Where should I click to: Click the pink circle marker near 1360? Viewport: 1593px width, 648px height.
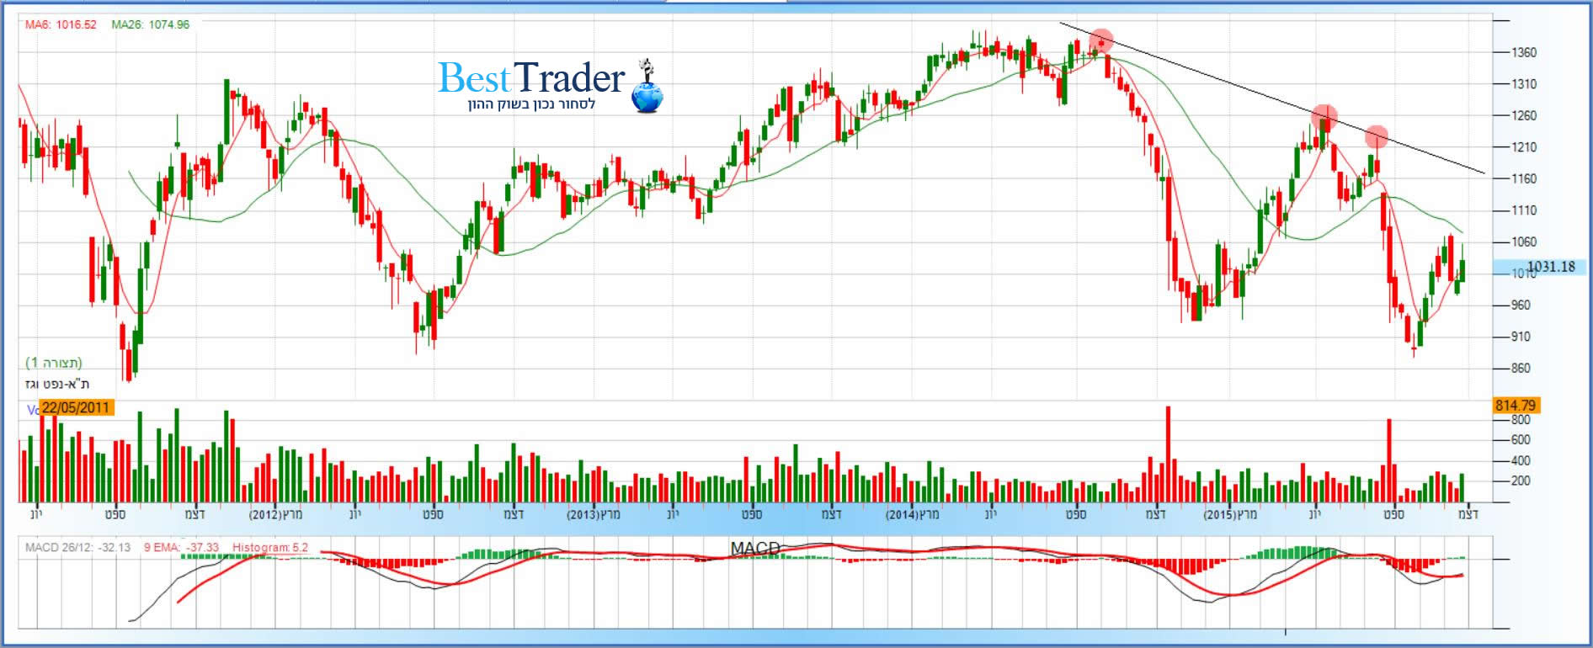tap(1100, 40)
